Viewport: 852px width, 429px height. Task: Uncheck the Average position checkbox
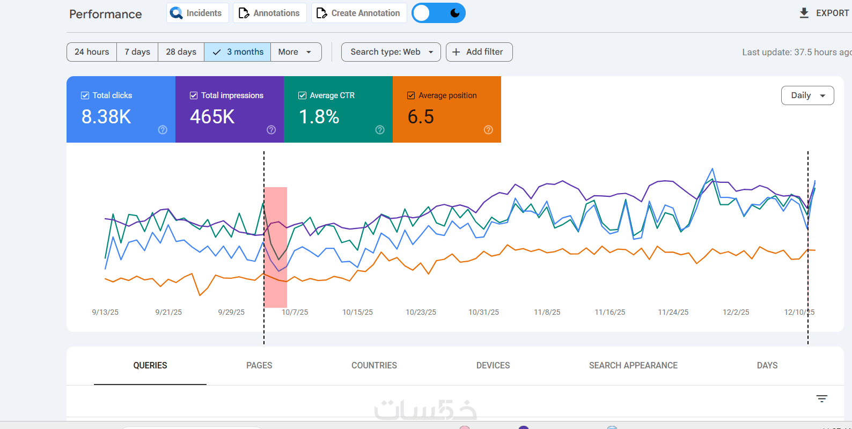point(411,95)
